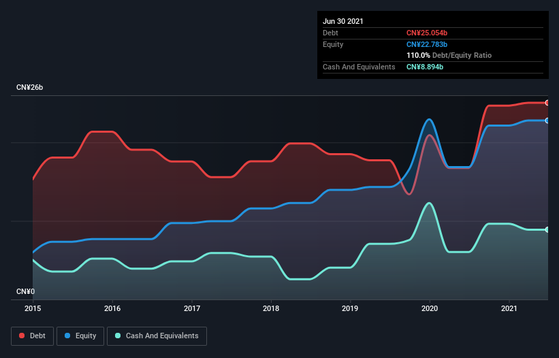Click the Cash value CN¥8.894b

[425, 67]
